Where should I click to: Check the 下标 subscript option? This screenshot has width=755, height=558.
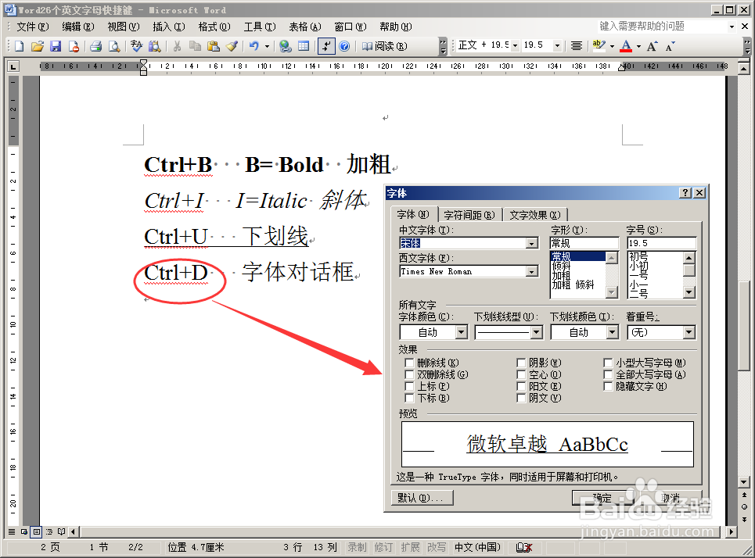pyautogui.click(x=409, y=398)
